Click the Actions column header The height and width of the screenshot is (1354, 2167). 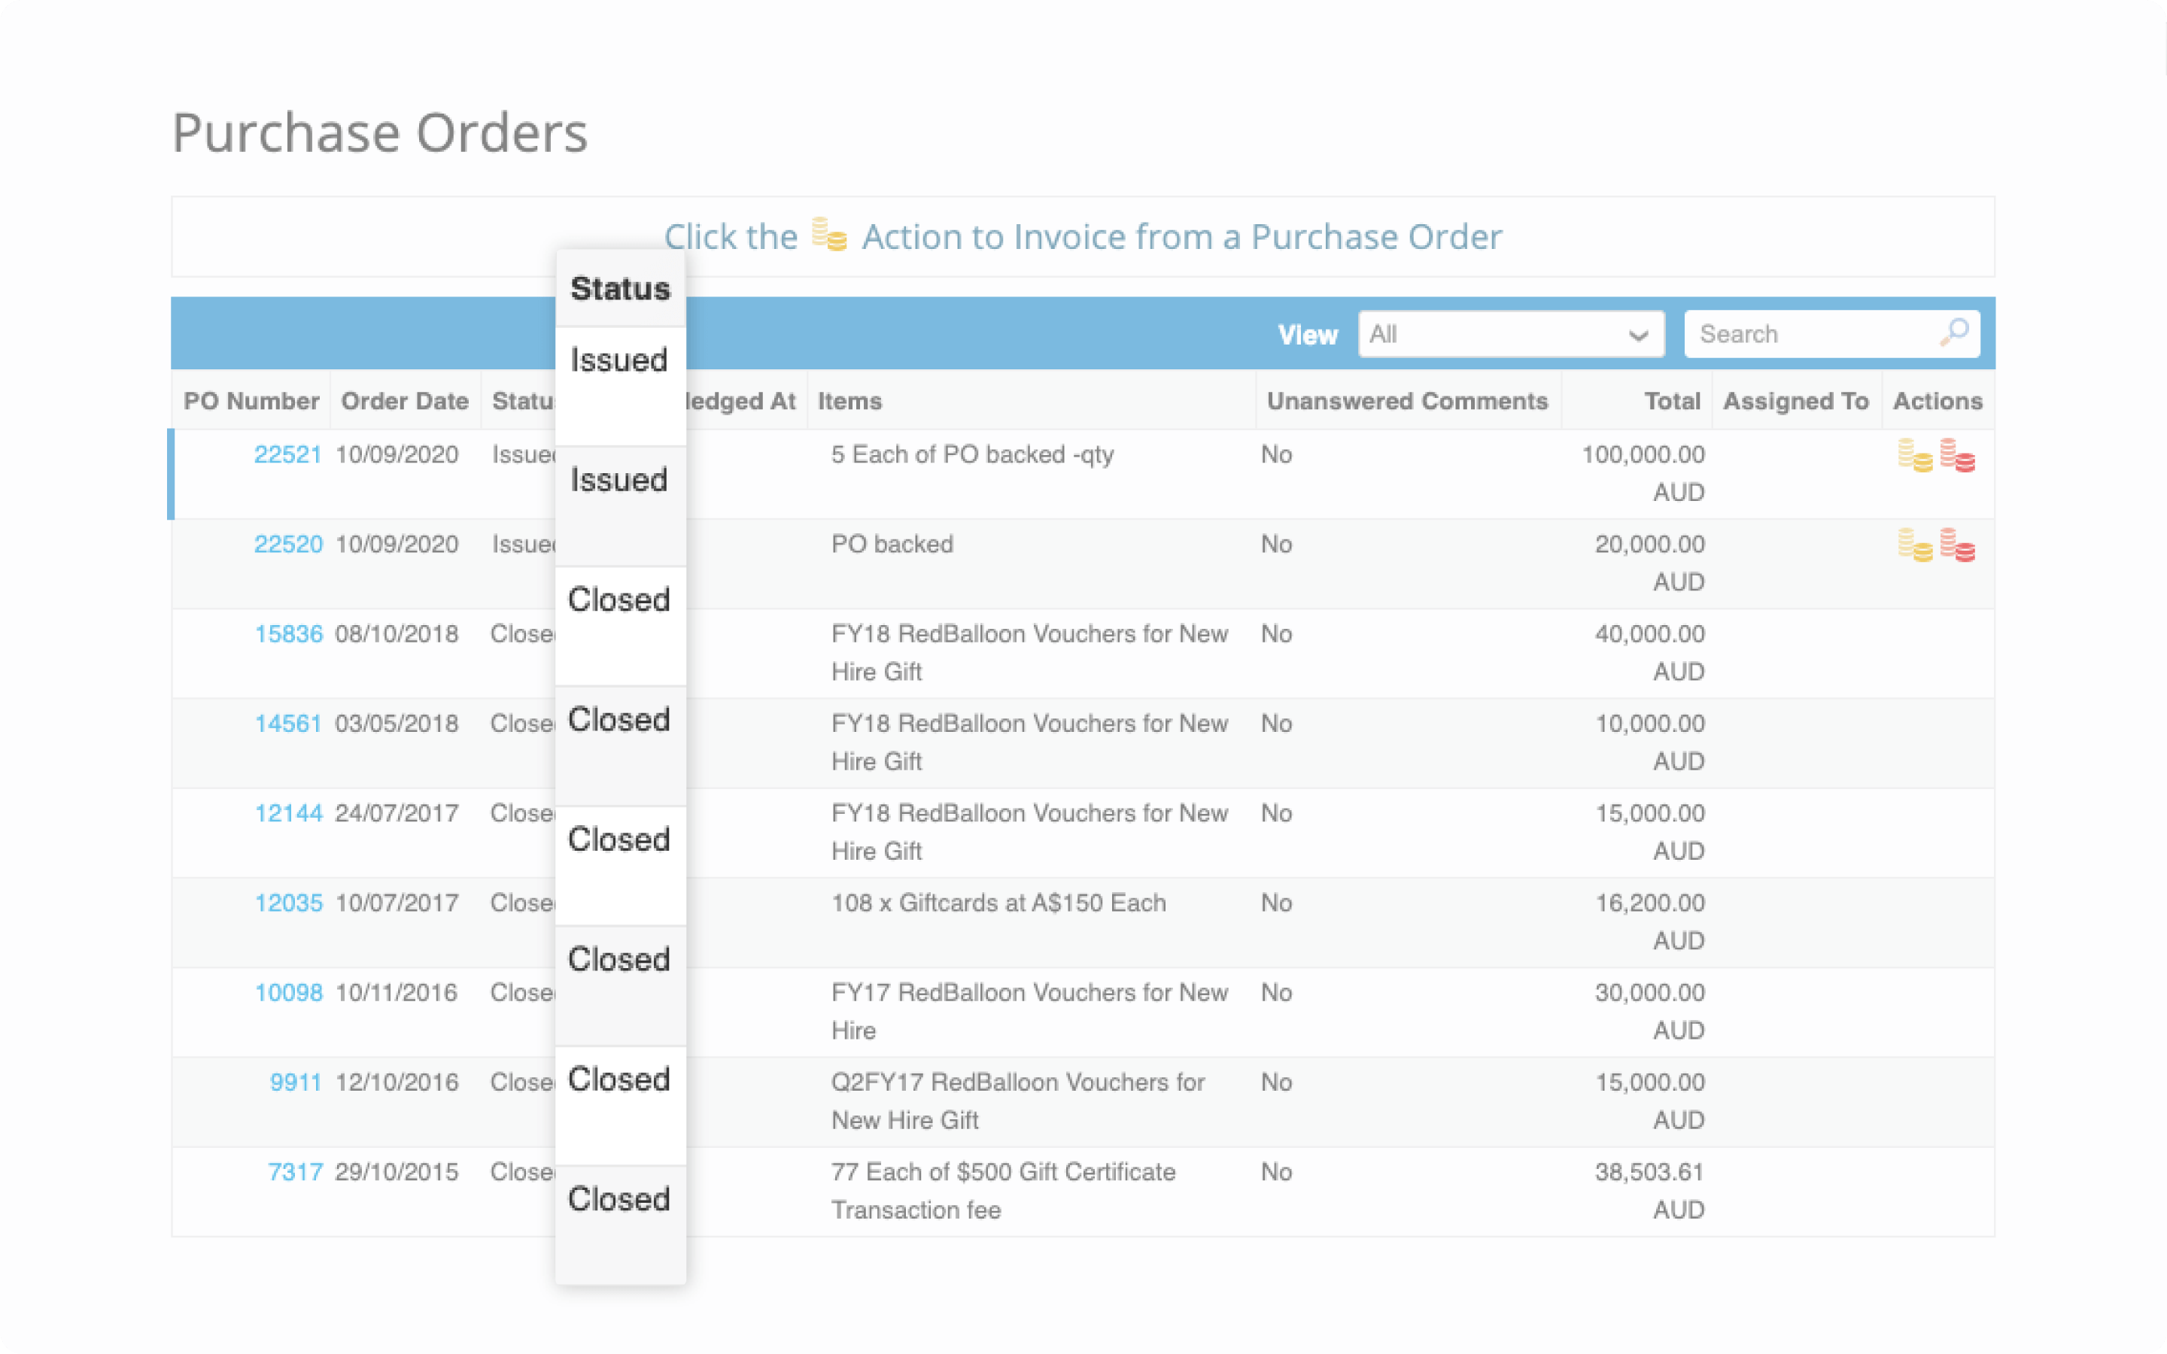pos(1937,400)
